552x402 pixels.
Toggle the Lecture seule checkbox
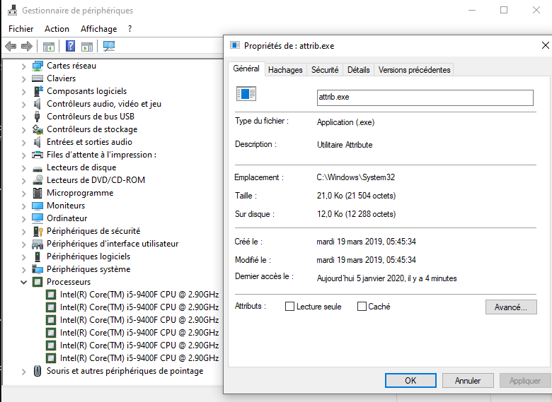click(289, 307)
